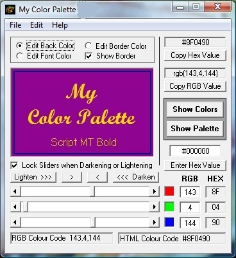
Task: Minimize the My Color Palette window
Action: coord(180,7)
